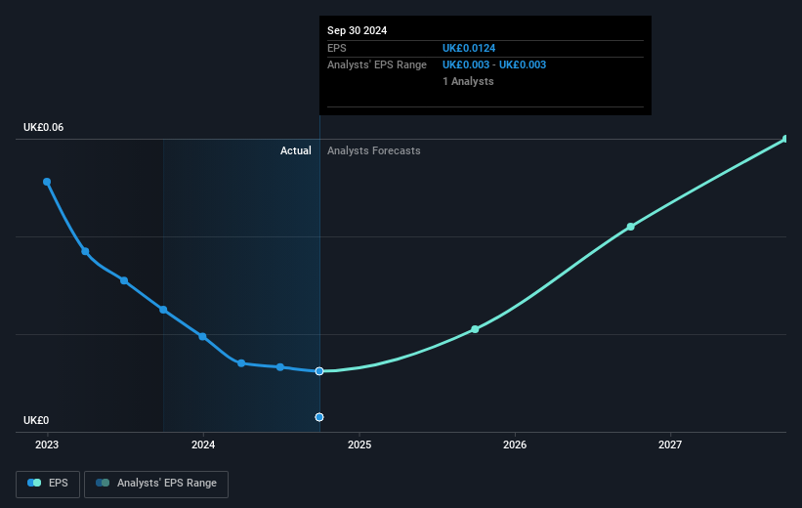Select the late 2026 forecast data point
The height and width of the screenshot is (508, 802).
[631, 227]
